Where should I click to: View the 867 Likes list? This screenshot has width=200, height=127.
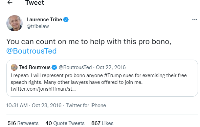(x=102, y=123)
